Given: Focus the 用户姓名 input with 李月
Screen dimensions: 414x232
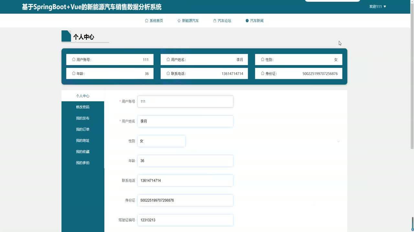Looking at the screenshot, I should pyautogui.click(x=185, y=121).
